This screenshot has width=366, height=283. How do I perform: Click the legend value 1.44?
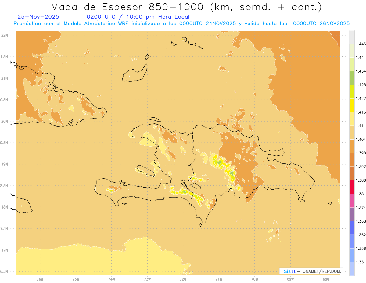[360, 58]
